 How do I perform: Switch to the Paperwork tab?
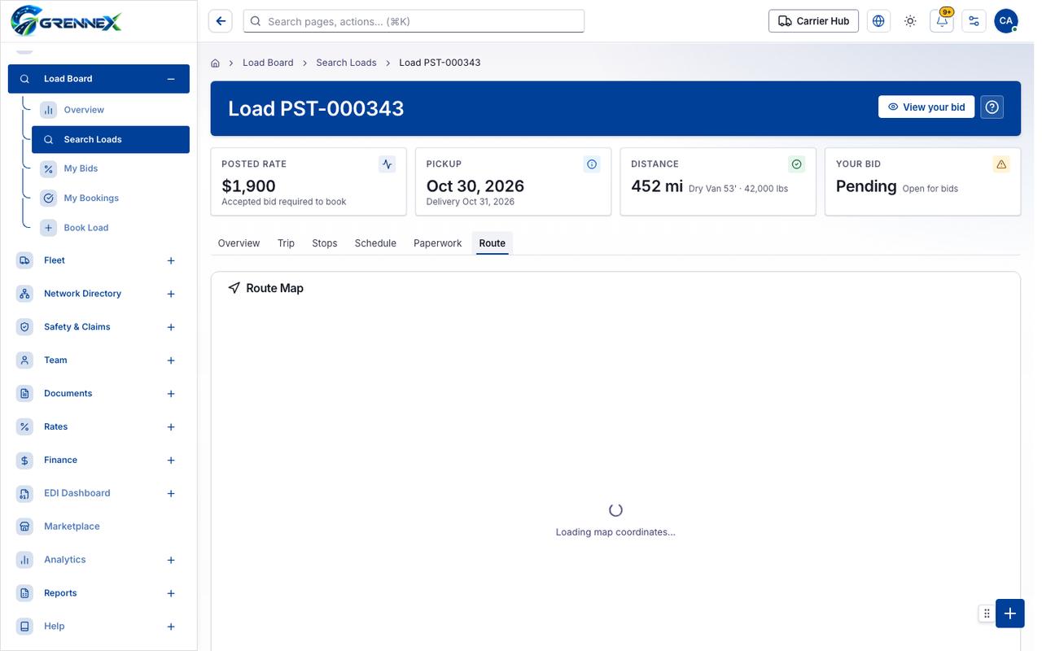[438, 243]
